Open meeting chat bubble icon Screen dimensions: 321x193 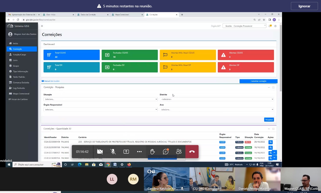click(x=166, y=152)
